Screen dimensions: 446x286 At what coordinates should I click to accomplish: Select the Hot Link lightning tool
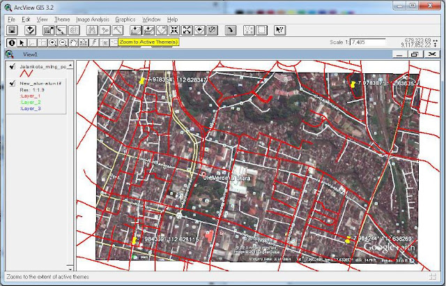[93, 43]
